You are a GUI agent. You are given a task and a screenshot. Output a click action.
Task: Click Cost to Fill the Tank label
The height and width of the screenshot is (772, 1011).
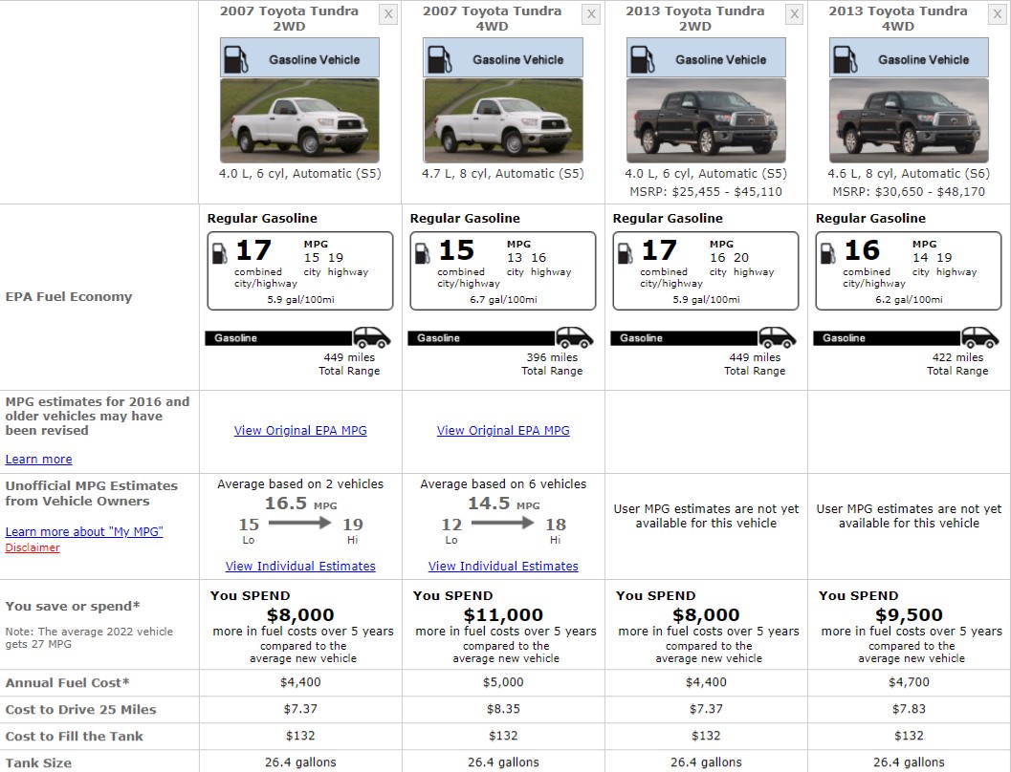75,736
